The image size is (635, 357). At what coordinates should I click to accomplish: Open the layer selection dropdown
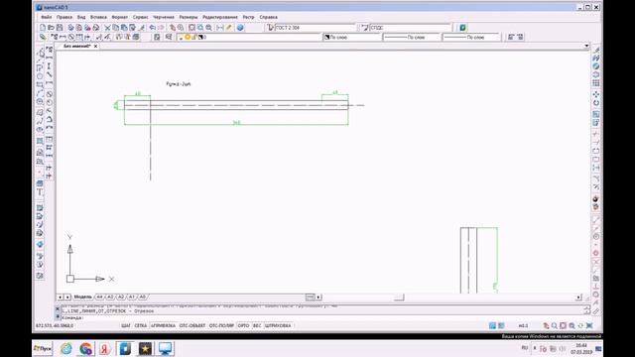[249, 38]
